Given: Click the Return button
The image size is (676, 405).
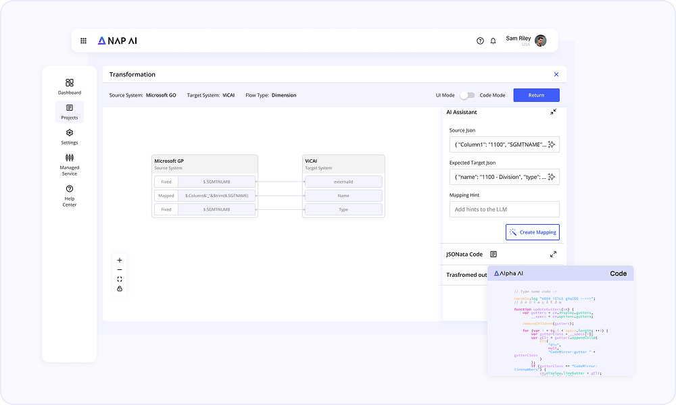Looking at the screenshot, I should point(536,95).
